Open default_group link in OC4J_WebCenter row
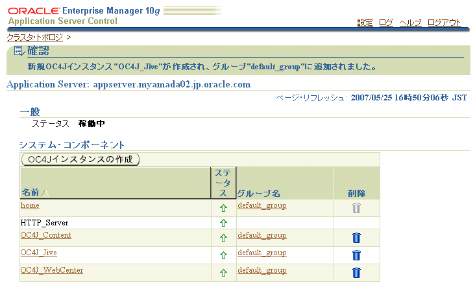Image resolution: width=475 pixels, height=285 pixels. (x=262, y=270)
